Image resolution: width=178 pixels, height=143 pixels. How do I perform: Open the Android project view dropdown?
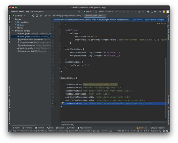tap(20, 16)
